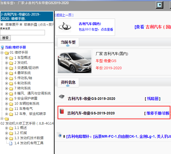The width and height of the screenshot is (171, 154).
Task: Click the gear icon beside 吉利电路增补 item
Action: (x=60, y=135)
